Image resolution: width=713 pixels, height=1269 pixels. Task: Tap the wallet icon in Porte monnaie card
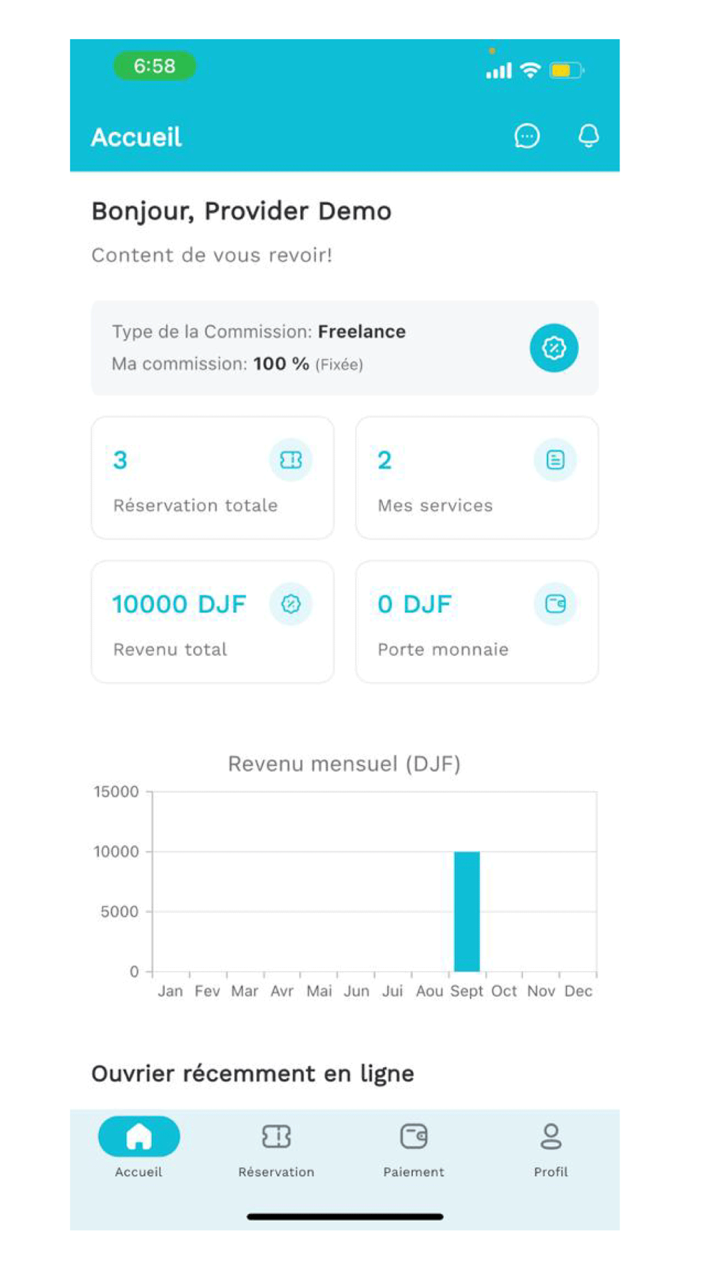(555, 605)
